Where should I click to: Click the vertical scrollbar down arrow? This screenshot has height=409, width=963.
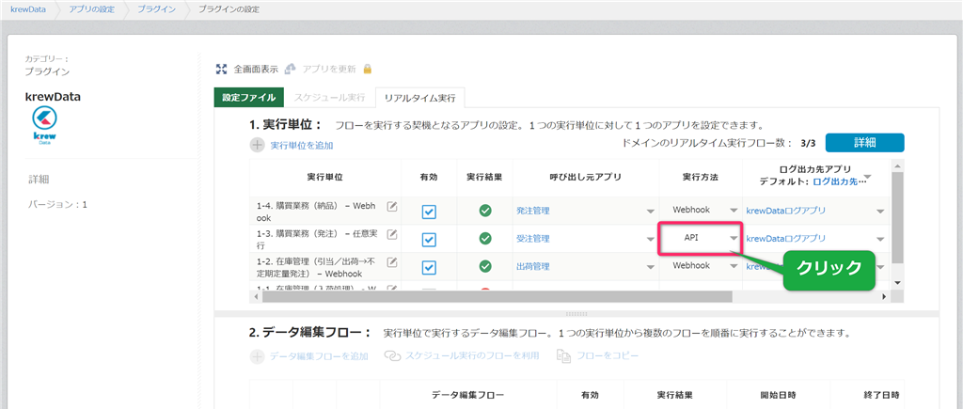click(896, 282)
